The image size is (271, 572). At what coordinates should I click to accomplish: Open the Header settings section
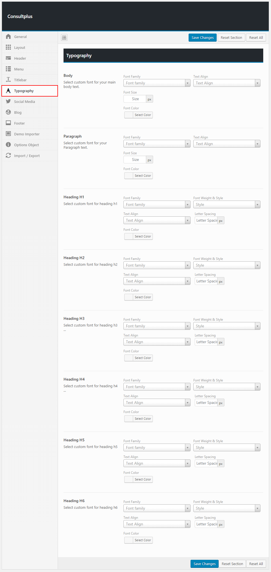point(20,58)
